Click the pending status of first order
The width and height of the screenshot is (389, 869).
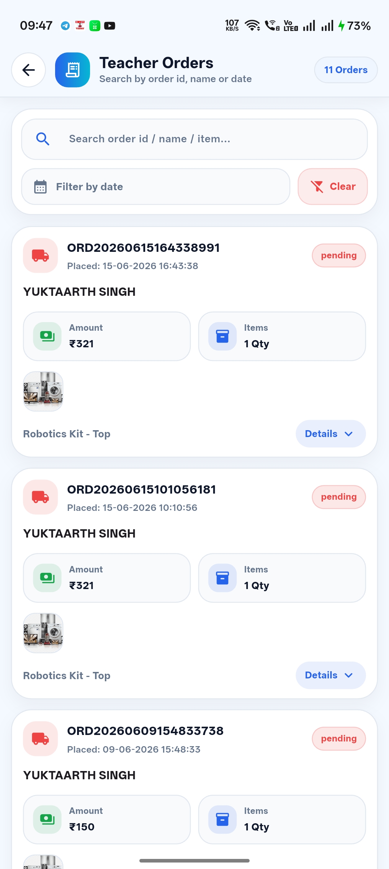[x=339, y=255]
